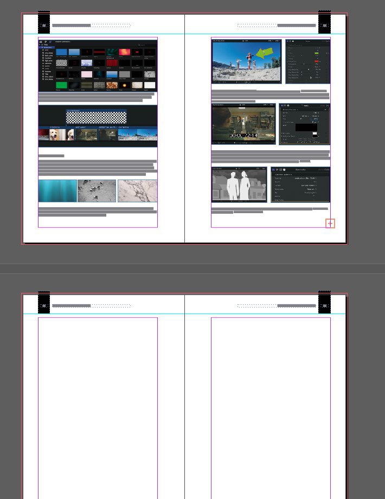Select the inspector screenshot beside beach photo

tap(307, 61)
